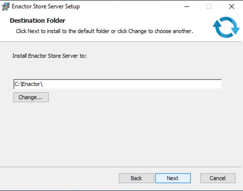
Task: Click the installer icon in the title bar
Action: [6, 6]
